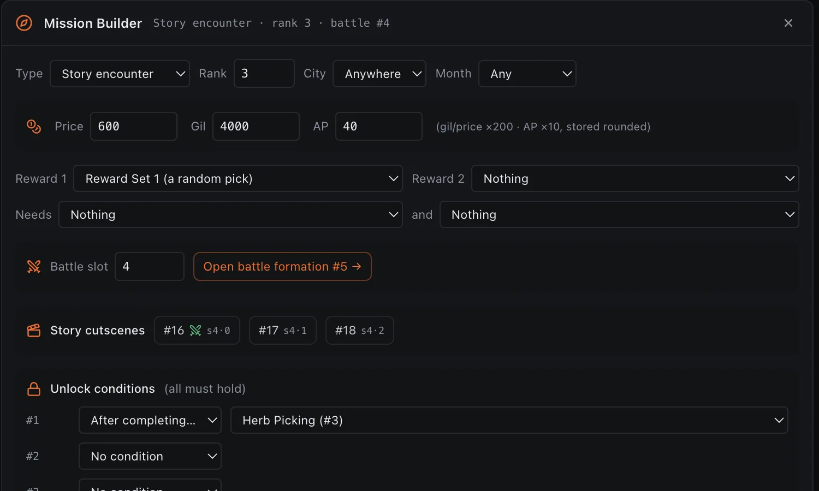Open the second Needs dropdown after 'and'
Screen dimensions: 819x491
(x=619, y=214)
